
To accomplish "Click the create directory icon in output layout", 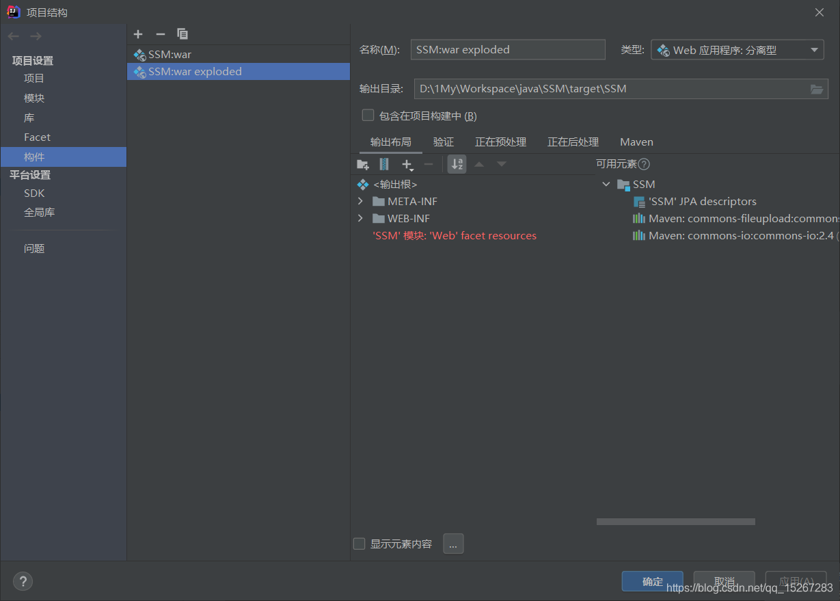I will coord(363,164).
